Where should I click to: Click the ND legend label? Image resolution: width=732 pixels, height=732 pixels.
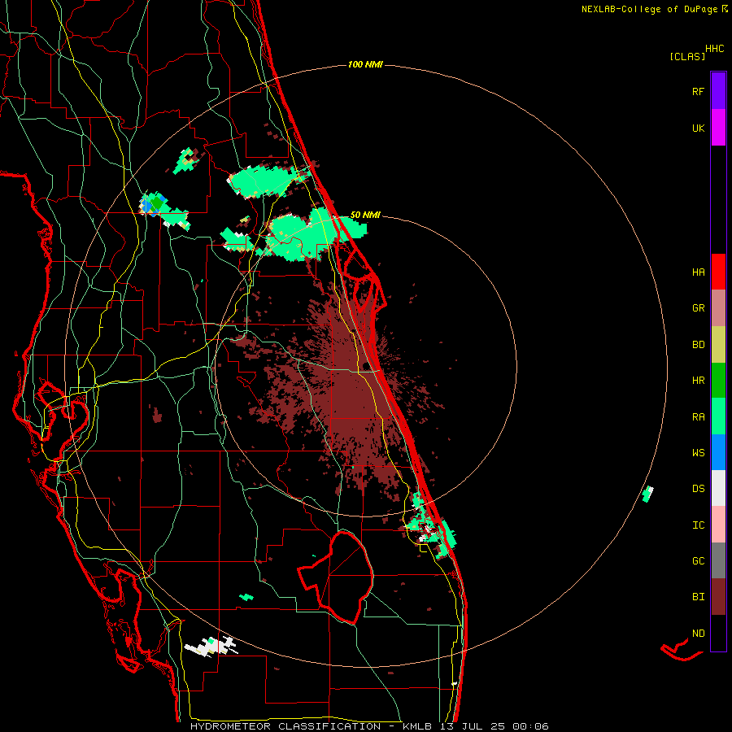tap(698, 634)
